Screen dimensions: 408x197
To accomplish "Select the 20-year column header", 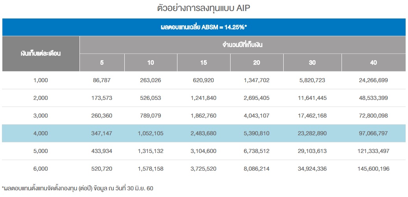I will click(257, 63).
